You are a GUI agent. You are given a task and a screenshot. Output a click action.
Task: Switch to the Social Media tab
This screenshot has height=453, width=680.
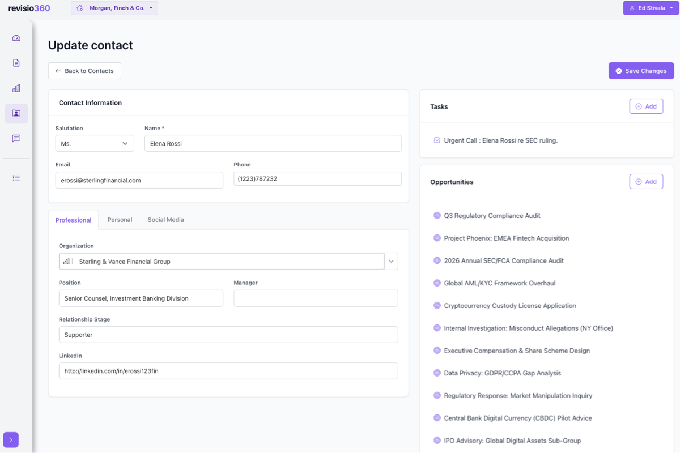click(165, 220)
